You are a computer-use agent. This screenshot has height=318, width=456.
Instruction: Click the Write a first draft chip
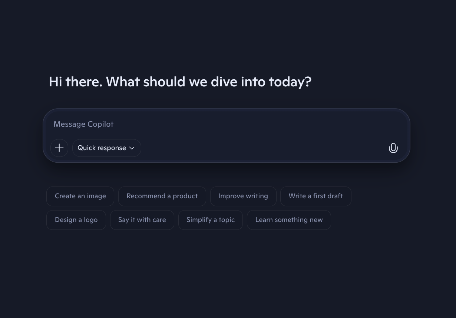coord(315,196)
